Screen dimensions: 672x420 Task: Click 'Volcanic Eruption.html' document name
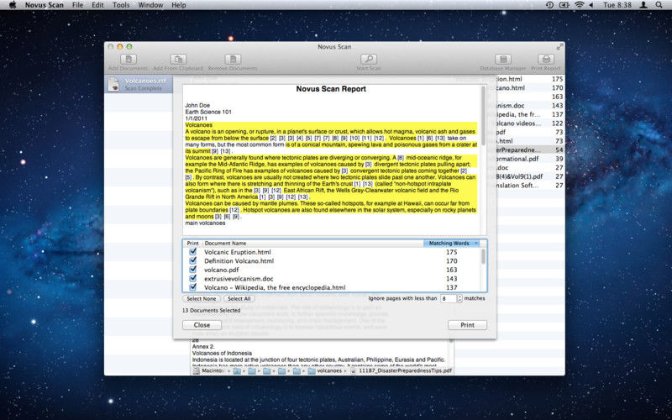pyautogui.click(x=238, y=252)
